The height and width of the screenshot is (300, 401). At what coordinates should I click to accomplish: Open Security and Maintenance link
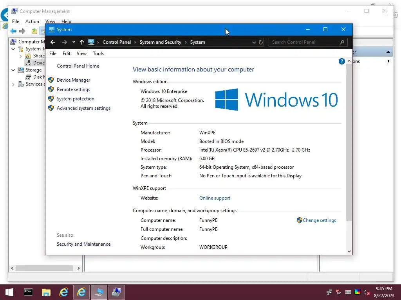84,244
